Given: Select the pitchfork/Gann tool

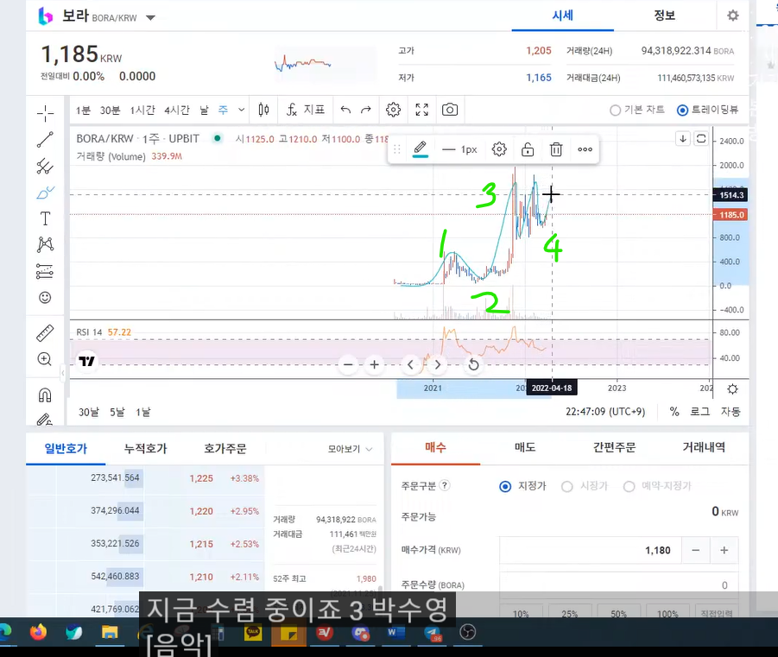Looking at the screenshot, I should tap(45, 167).
